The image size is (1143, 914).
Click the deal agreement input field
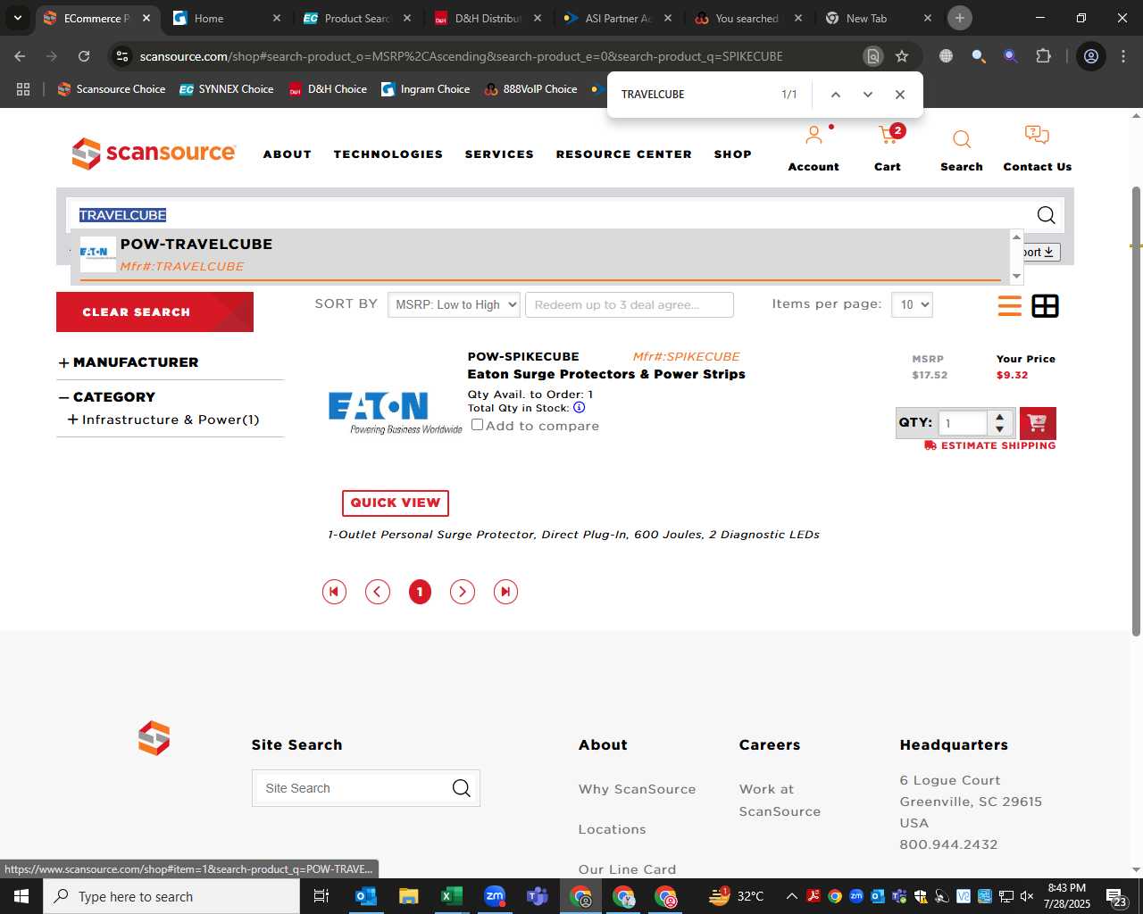pyautogui.click(x=630, y=304)
